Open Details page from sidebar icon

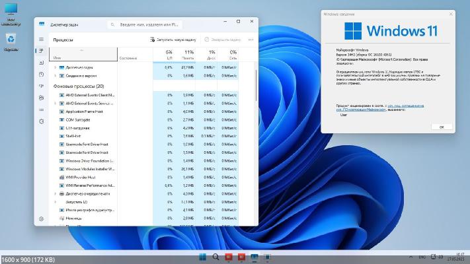click(x=42, y=110)
